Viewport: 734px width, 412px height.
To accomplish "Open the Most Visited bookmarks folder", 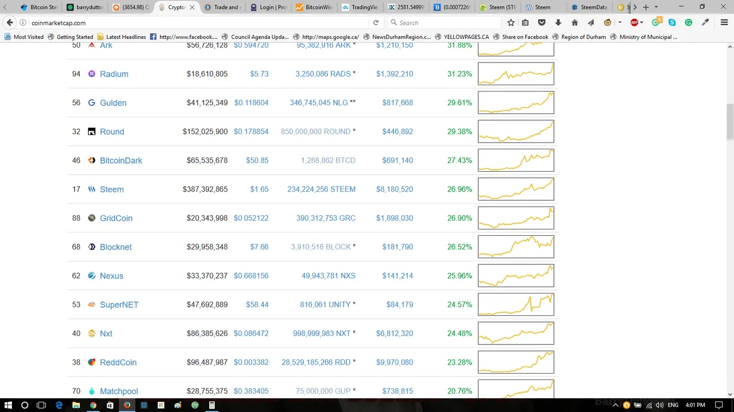I will [x=24, y=37].
